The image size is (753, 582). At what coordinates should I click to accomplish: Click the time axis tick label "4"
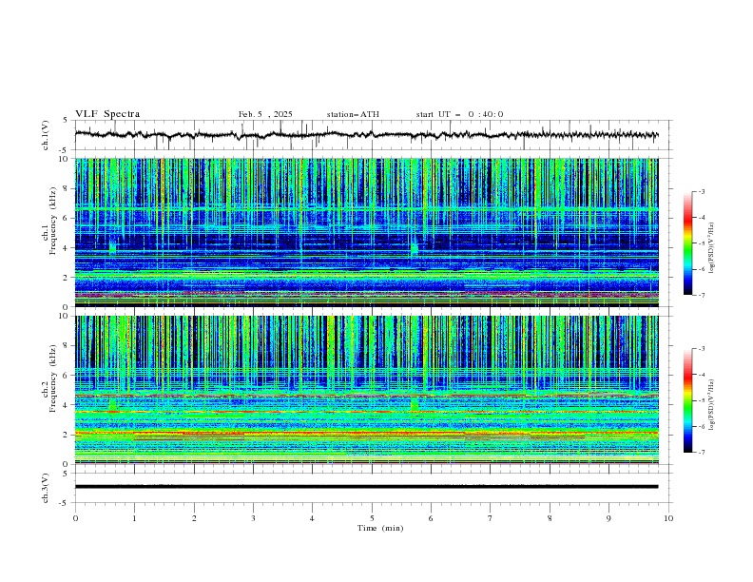pos(312,518)
